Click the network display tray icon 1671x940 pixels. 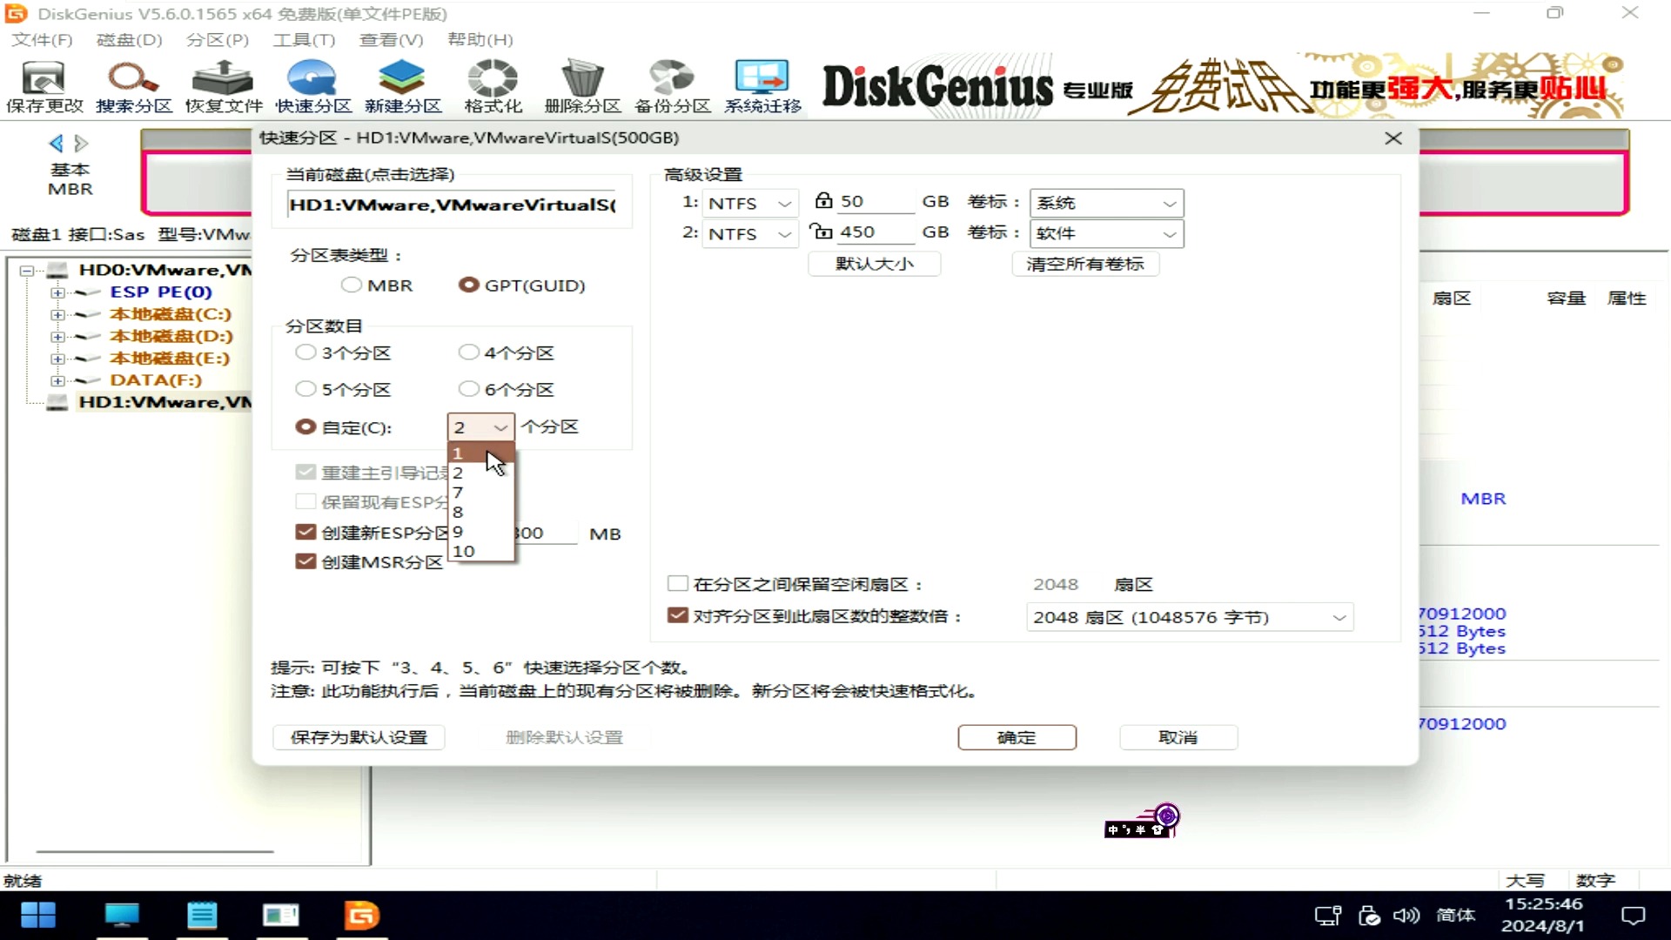(x=1327, y=916)
